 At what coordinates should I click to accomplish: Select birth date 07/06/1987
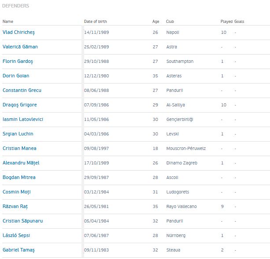96,235
